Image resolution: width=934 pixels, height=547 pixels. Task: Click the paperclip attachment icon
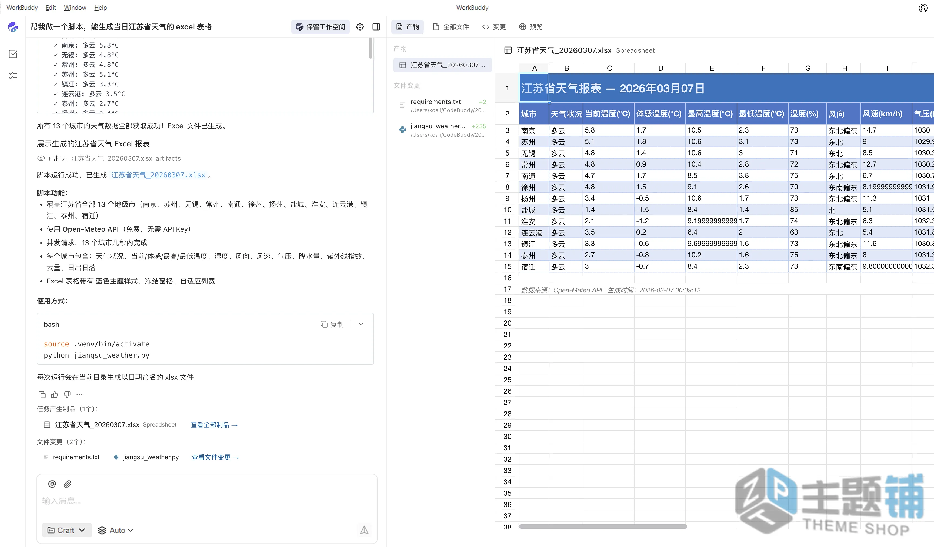68,484
